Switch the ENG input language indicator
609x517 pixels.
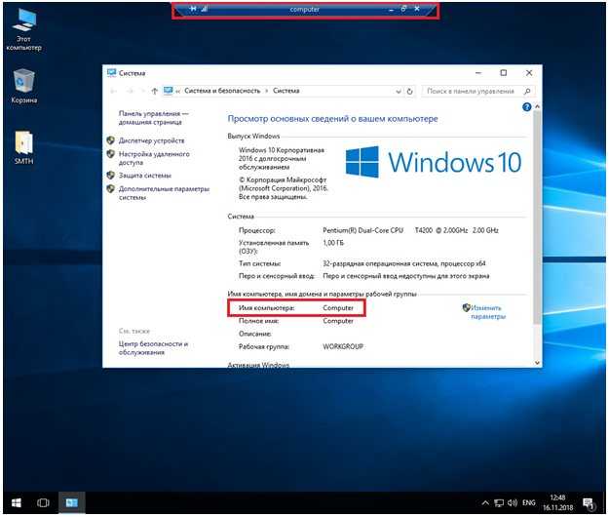(x=528, y=503)
